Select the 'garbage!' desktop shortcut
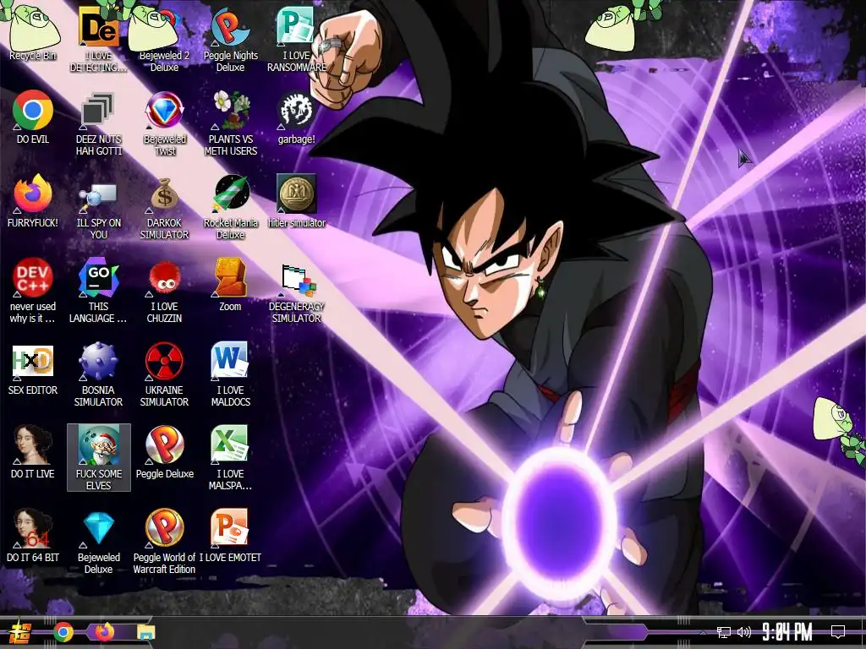Screen dimensions: 866x649 pyautogui.click(x=297, y=117)
